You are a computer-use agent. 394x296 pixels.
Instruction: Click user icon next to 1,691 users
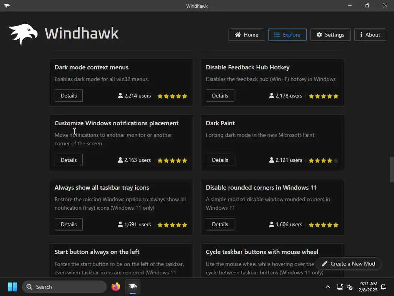pos(120,225)
